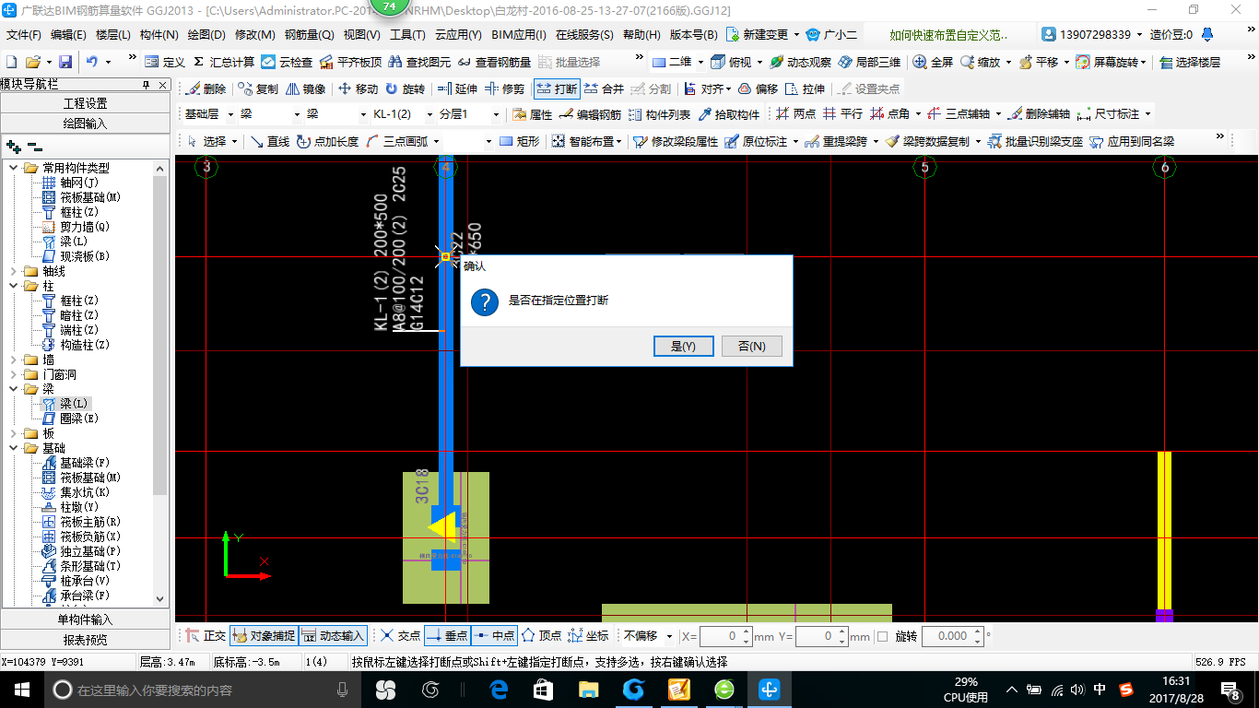Select the 矩形 rectangle drawing tool
The image size is (1259, 708).
pos(519,141)
